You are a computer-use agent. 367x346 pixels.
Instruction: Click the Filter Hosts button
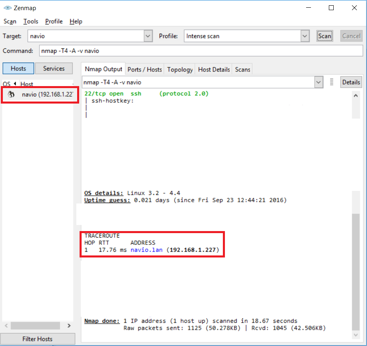(x=37, y=339)
